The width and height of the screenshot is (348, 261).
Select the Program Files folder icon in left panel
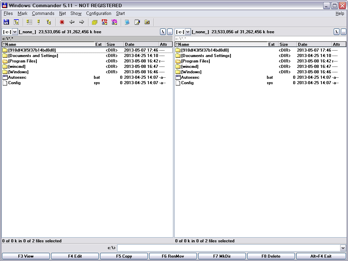pyautogui.click(x=5, y=61)
